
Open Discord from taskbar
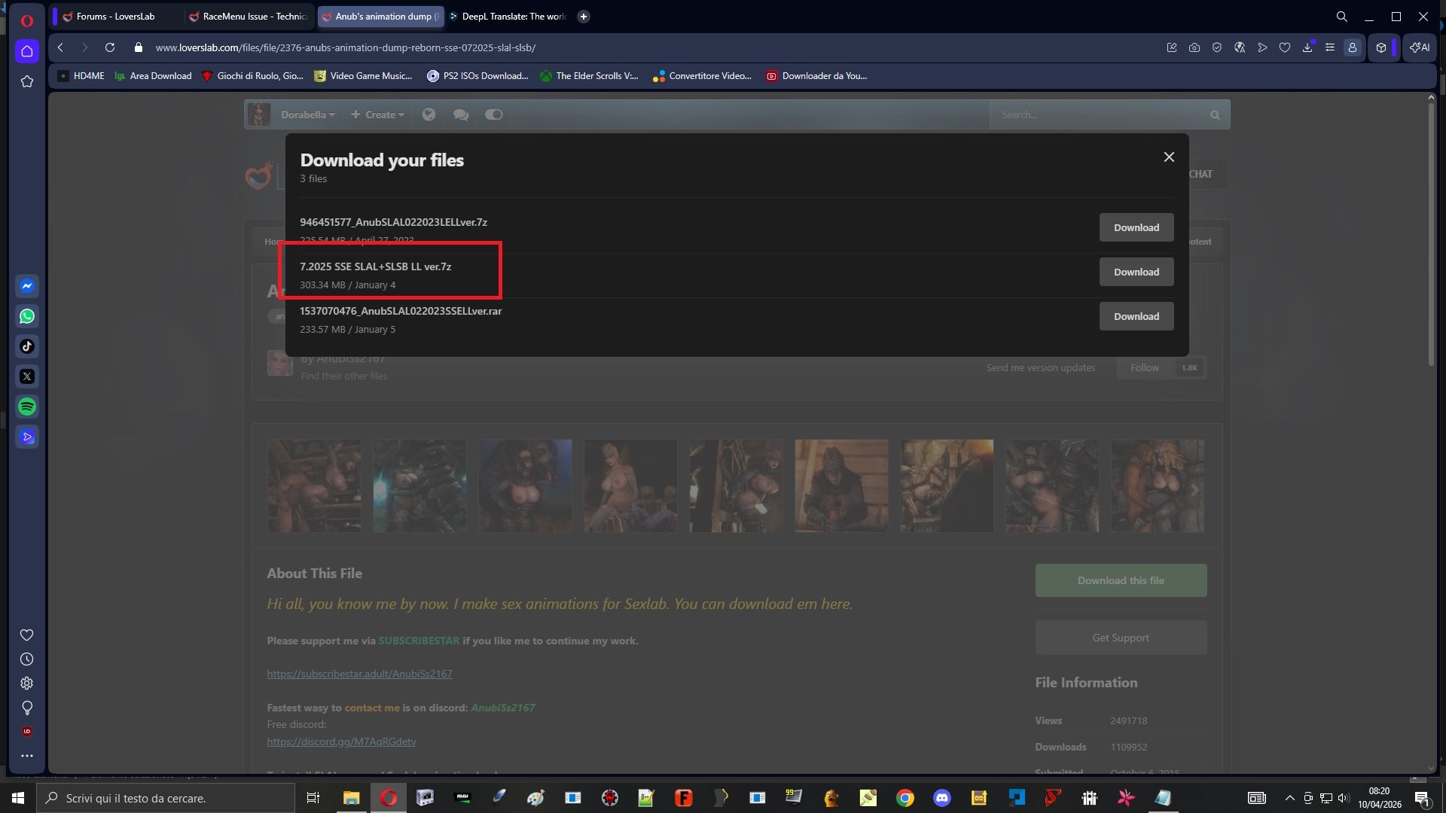point(941,798)
